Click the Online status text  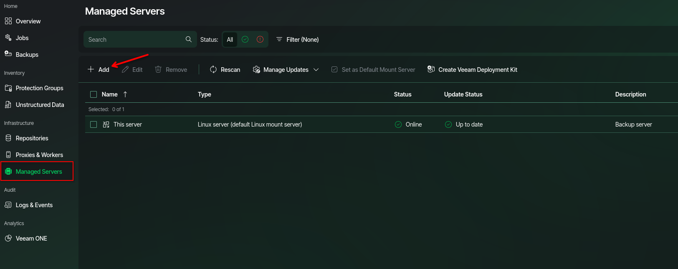414,124
